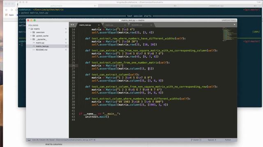Click the tab history back arrow
The image size is (263, 147).
pos(71,24)
